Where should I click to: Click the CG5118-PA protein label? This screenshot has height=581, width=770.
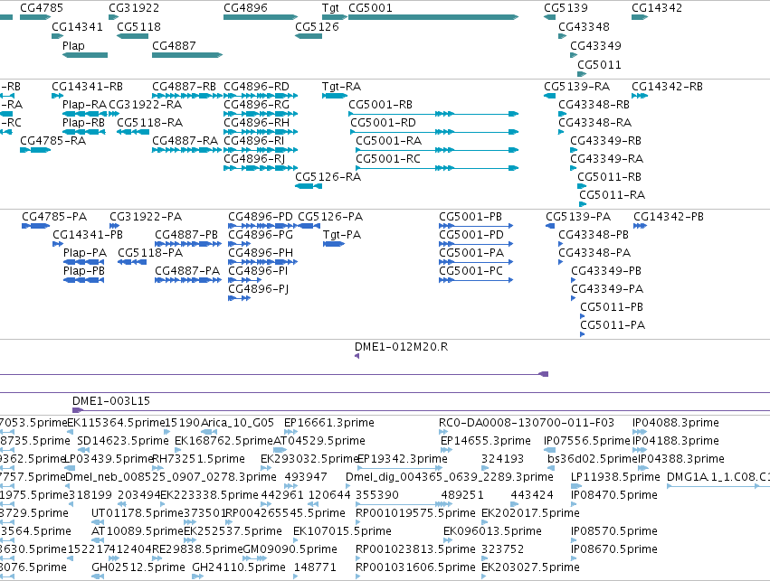[150, 253]
